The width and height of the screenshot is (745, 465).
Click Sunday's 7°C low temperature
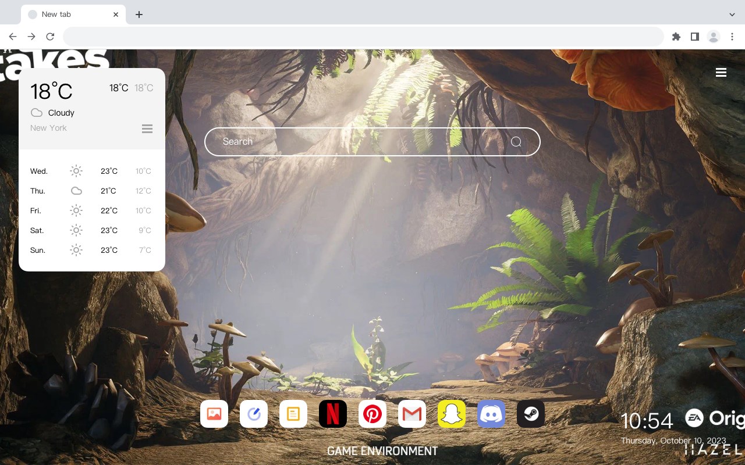point(145,250)
